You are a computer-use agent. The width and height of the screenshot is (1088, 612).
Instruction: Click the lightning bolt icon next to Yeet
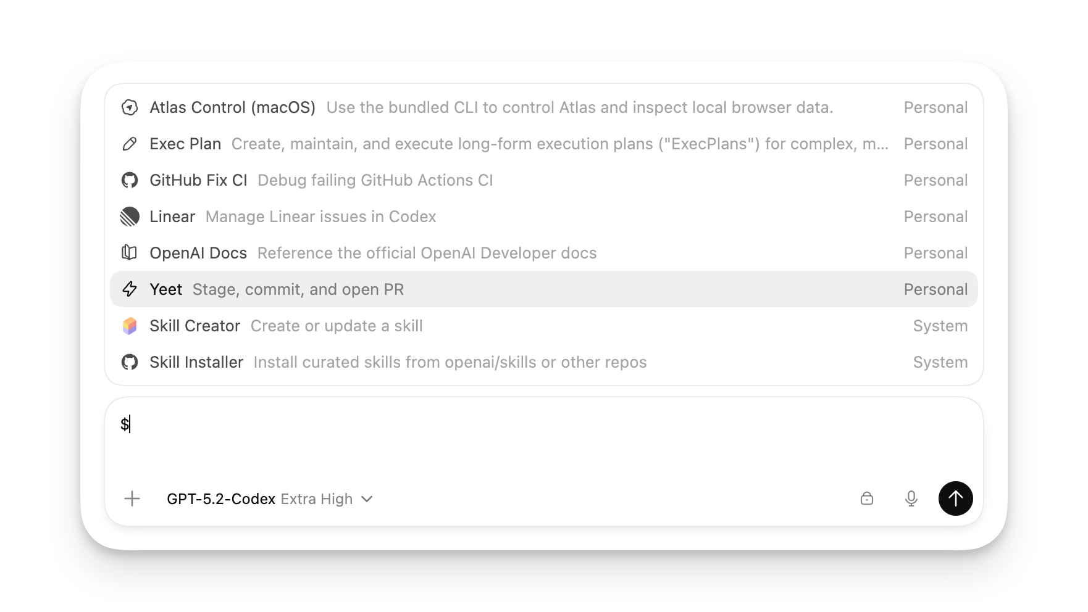tap(130, 289)
